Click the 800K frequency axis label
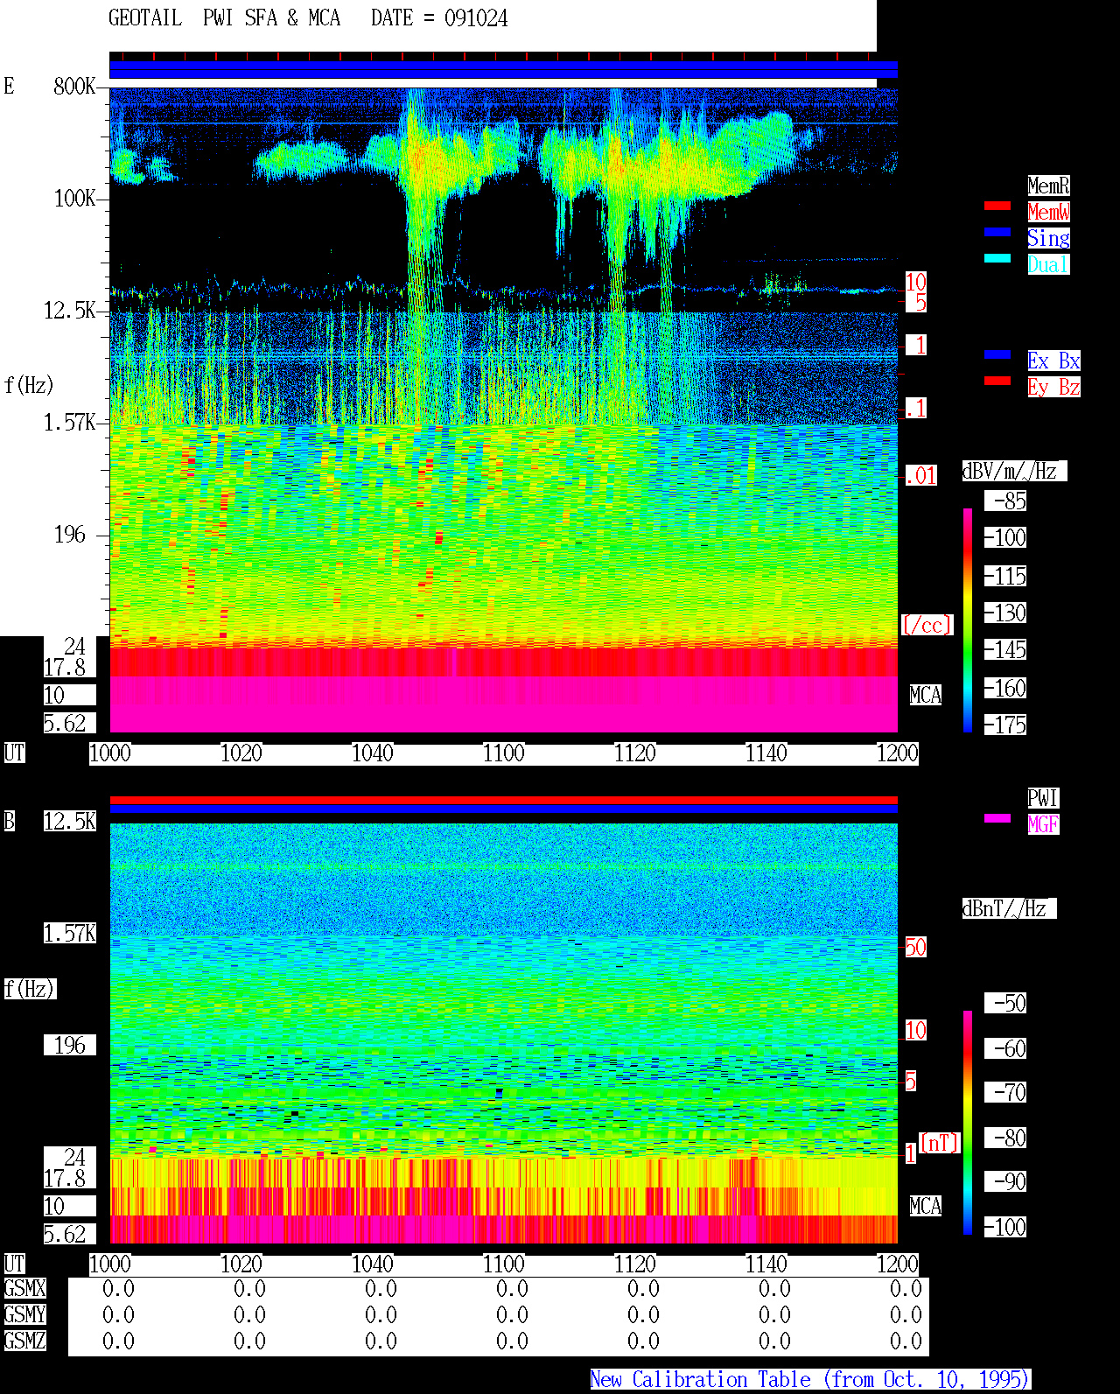1120x1394 pixels. [74, 87]
